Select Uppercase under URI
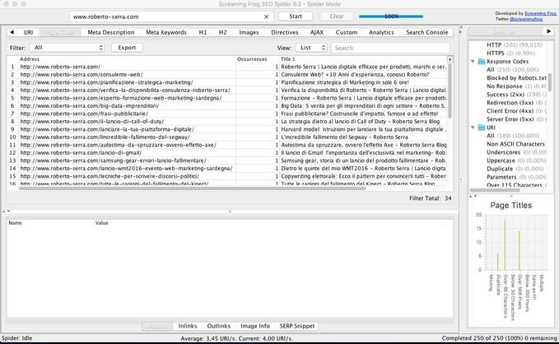 coord(501,160)
